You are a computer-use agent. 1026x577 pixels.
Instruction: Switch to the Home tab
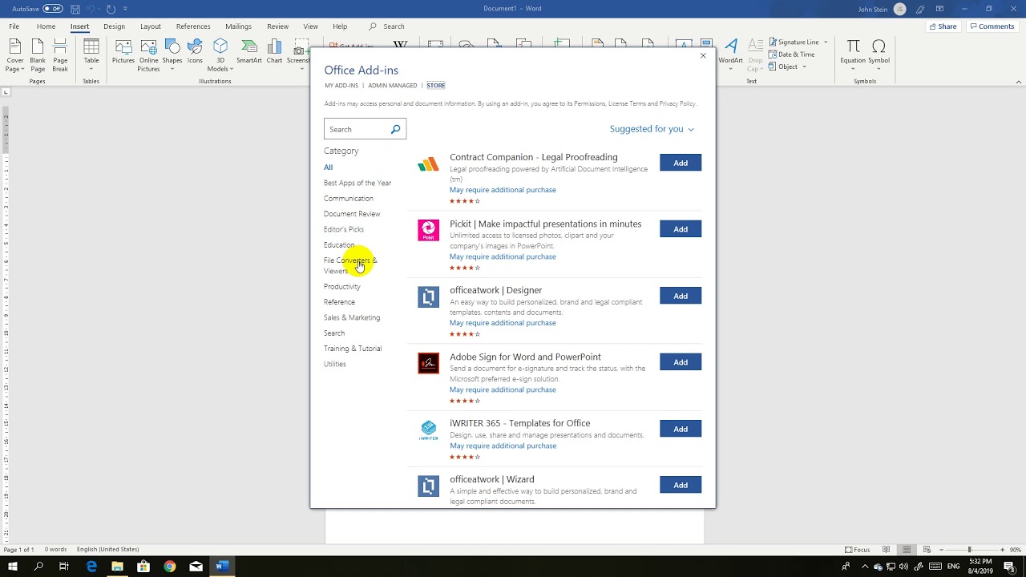click(x=46, y=26)
